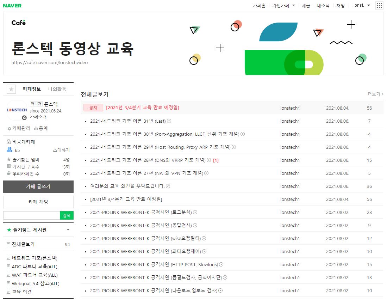387x300 pixels.
Task: Open Webgoat 5.4 참고(ALL) board
Action: point(36,283)
